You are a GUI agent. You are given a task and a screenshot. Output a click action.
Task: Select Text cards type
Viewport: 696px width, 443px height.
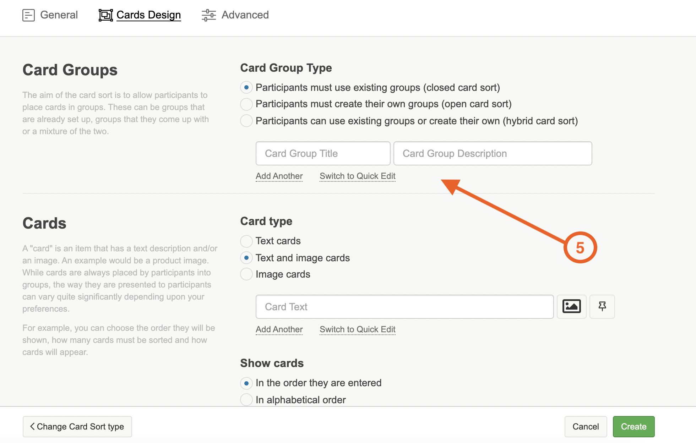(x=246, y=241)
